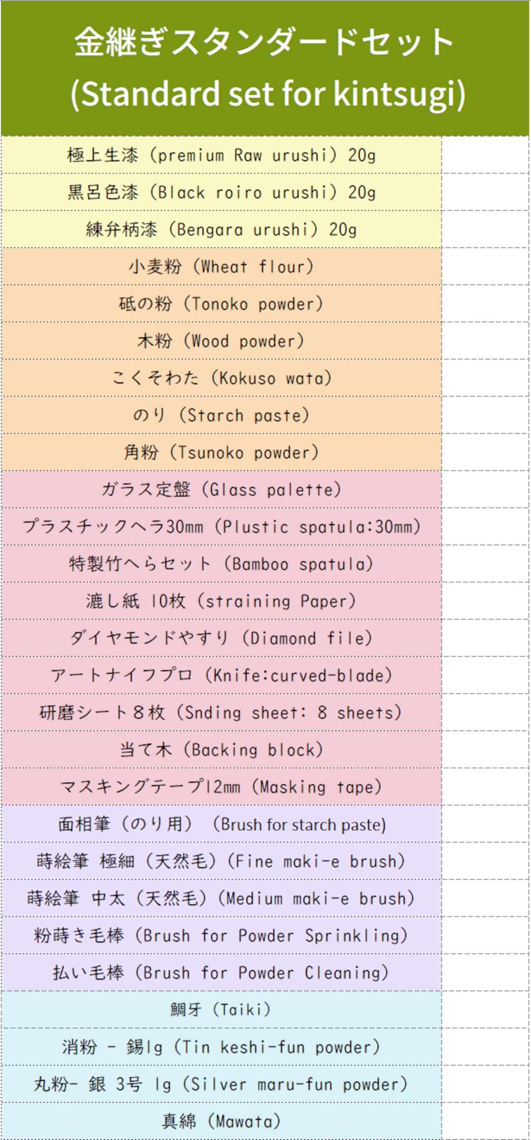
Task: Select the Diamond file row
Action: point(221,638)
